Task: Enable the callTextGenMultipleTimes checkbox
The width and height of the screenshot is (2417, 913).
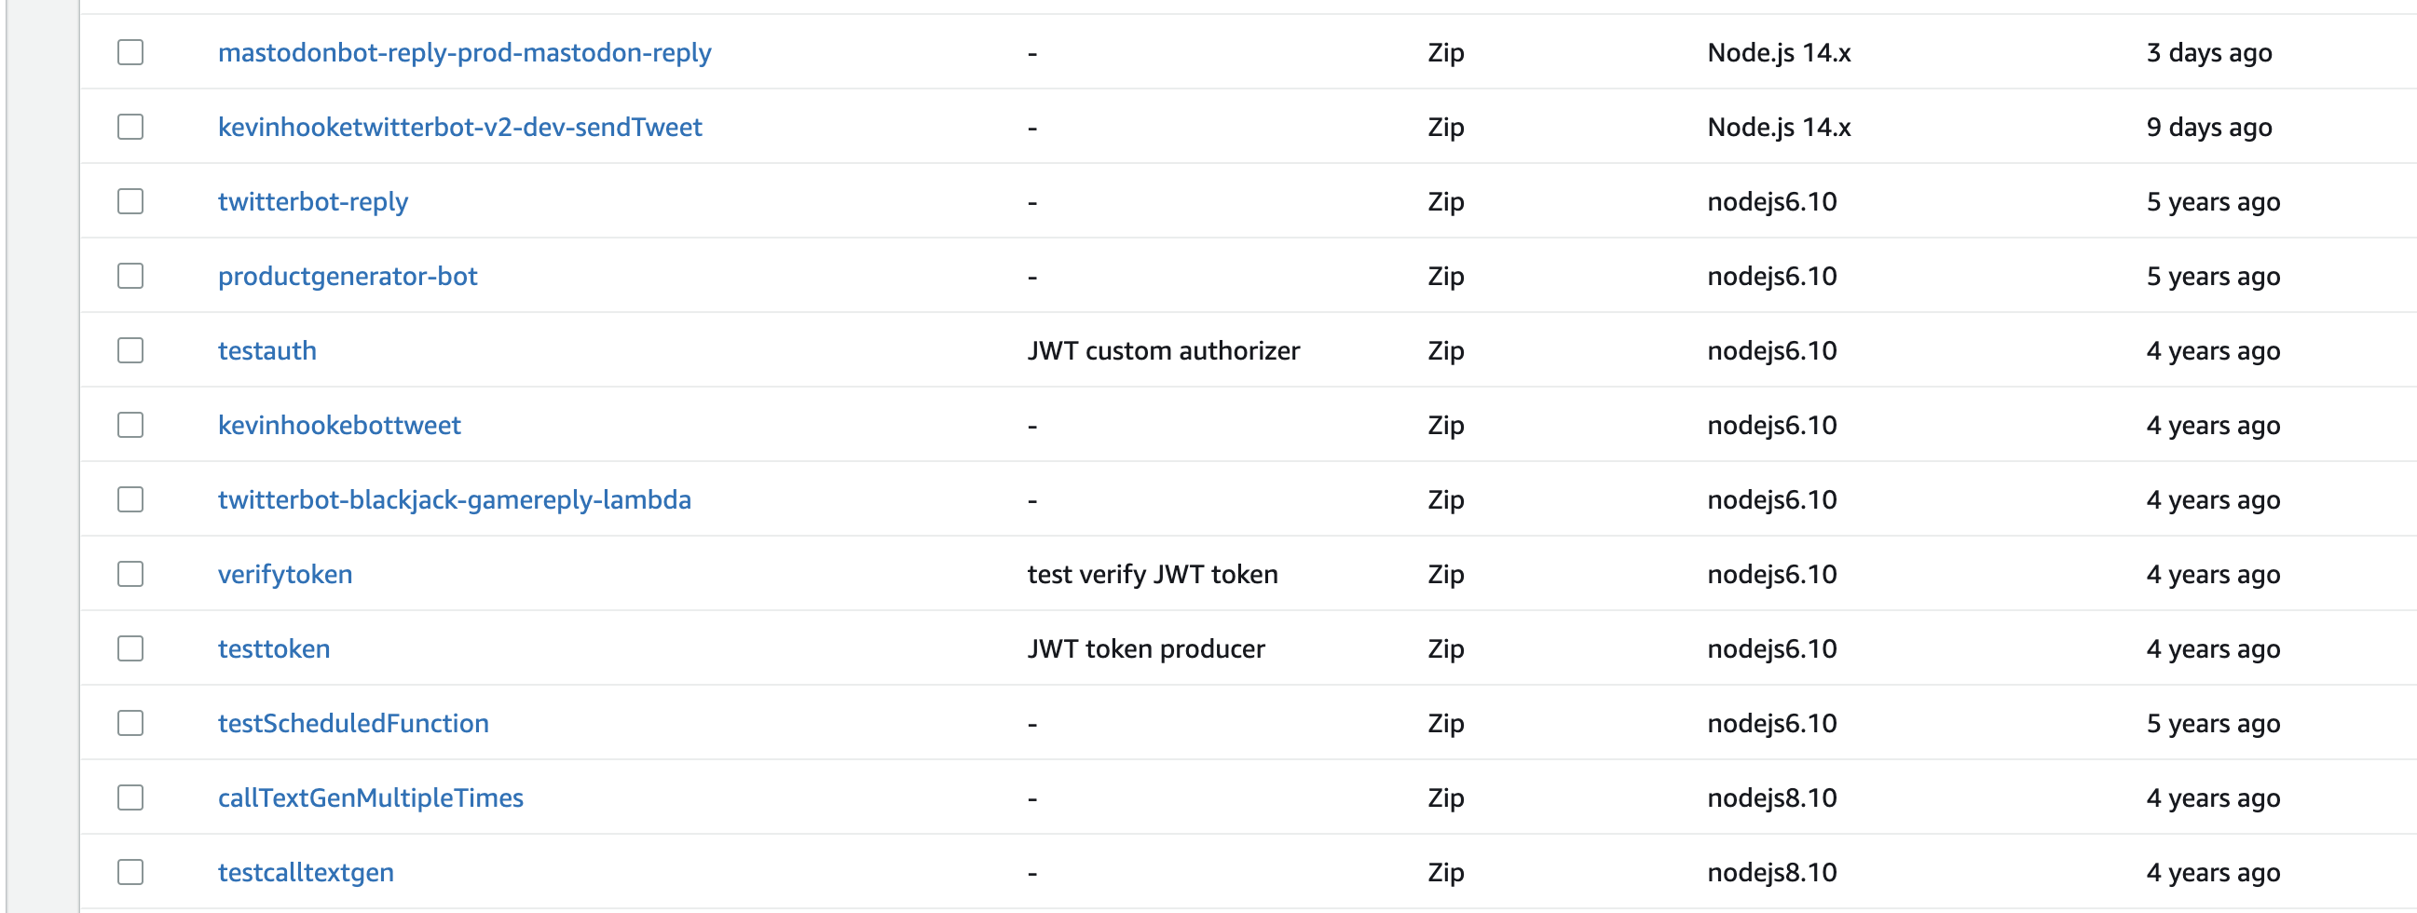Action: pos(130,797)
